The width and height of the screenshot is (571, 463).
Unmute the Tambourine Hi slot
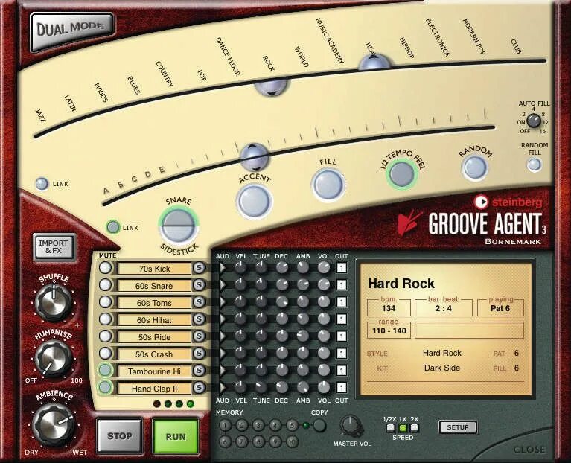[106, 371]
